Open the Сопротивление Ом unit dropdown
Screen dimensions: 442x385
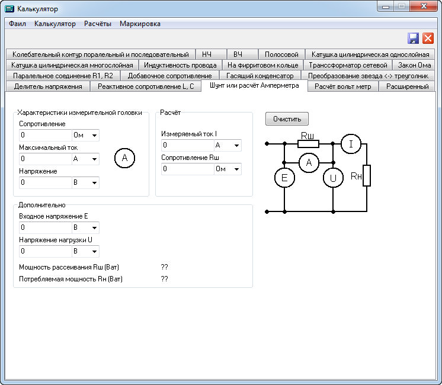[85, 135]
